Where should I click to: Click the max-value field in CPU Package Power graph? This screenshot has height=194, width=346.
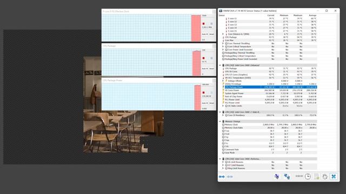208,85
